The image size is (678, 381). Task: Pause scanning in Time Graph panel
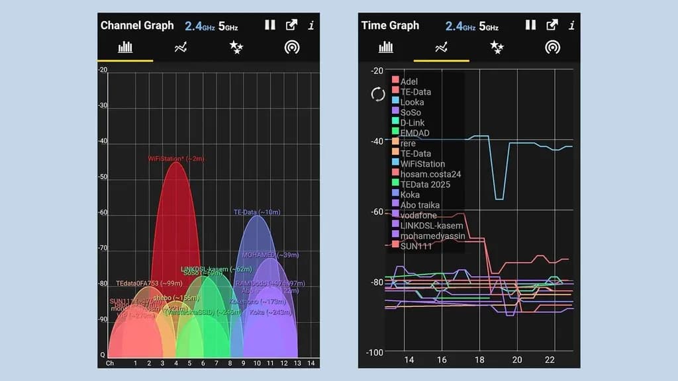(530, 25)
